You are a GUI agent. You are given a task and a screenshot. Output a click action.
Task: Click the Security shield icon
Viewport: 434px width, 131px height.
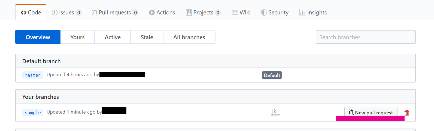coord(264,13)
